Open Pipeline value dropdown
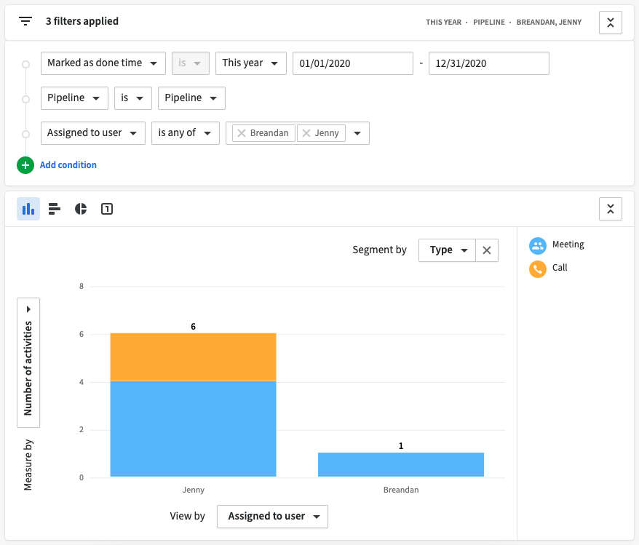The width and height of the screenshot is (639, 545). pos(191,98)
